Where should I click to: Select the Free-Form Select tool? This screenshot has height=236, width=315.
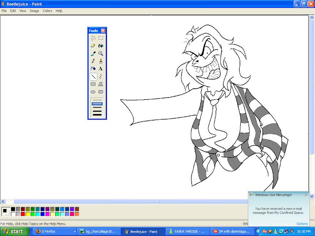click(x=93, y=38)
